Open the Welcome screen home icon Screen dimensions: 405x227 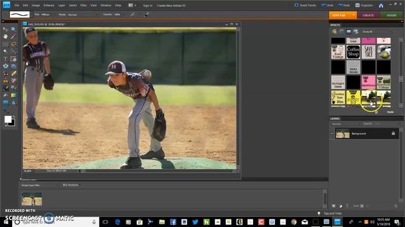[x=381, y=6]
